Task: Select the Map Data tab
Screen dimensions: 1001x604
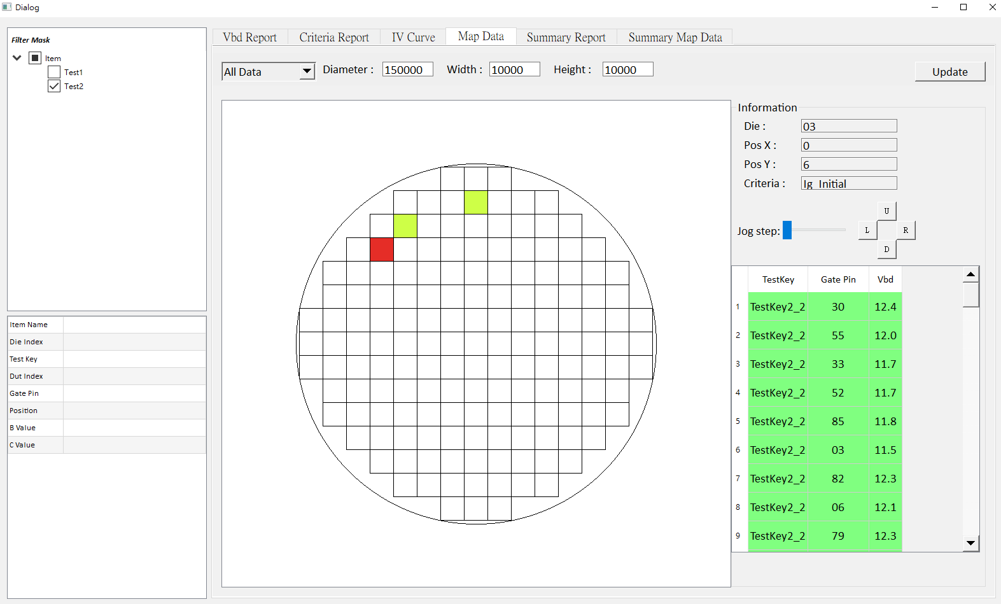Action: 481,36
